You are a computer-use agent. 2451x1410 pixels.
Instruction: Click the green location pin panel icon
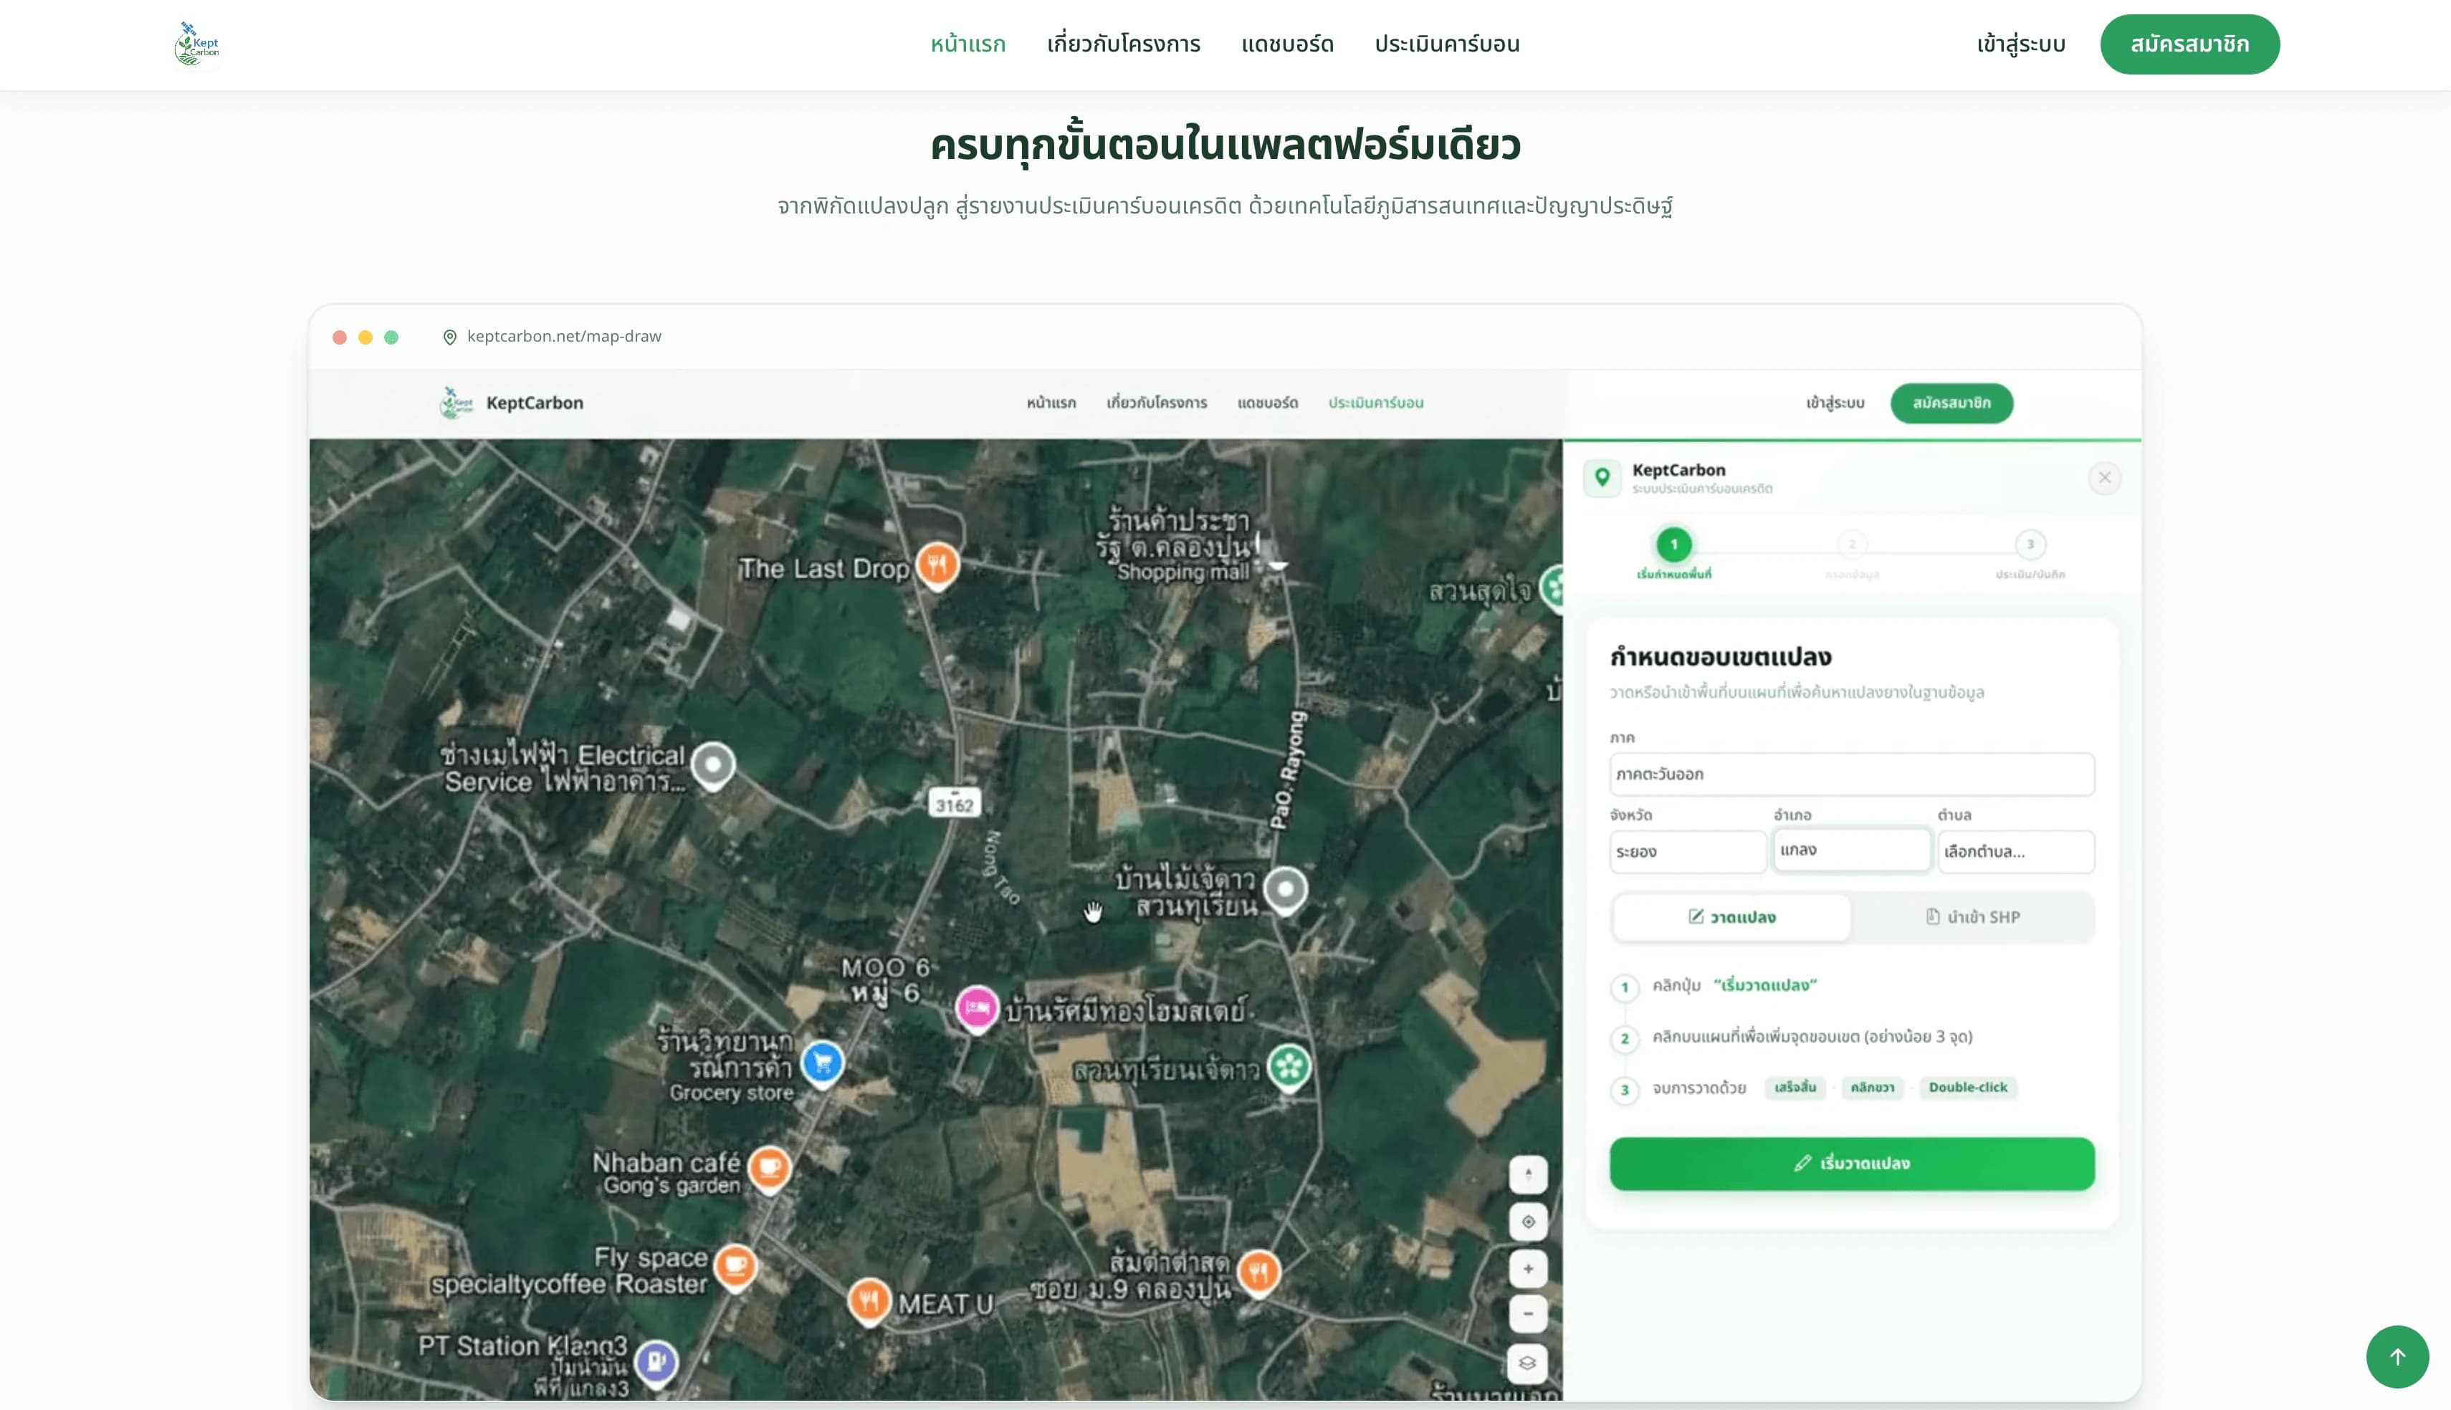tap(1602, 477)
